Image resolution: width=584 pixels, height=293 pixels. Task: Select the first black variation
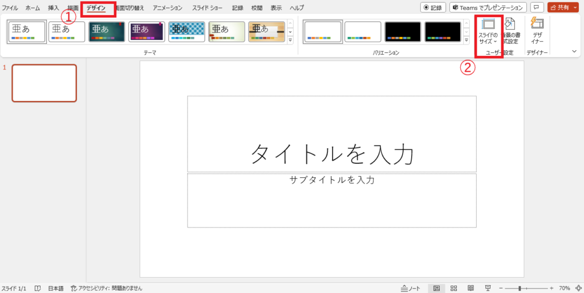tap(403, 32)
